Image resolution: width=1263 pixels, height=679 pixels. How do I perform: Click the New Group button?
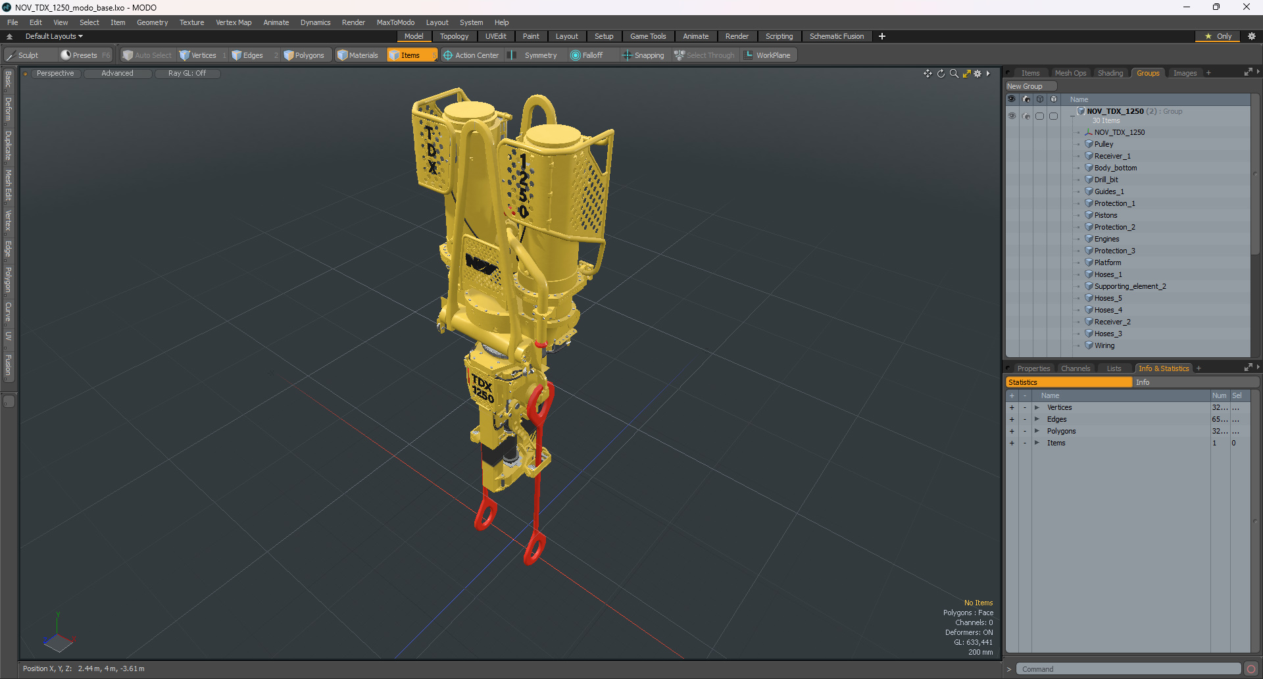pos(1031,86)
